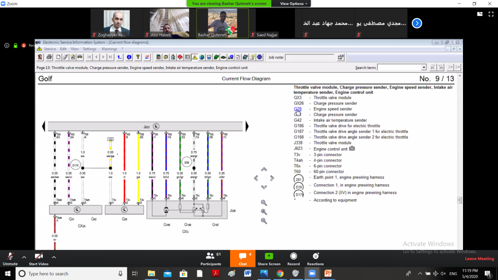
Task: Pan the diagram up with the up arrow
Action: click(x=264, y=169)
